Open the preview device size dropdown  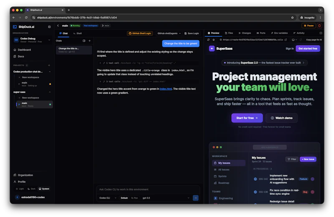[294, 40]
